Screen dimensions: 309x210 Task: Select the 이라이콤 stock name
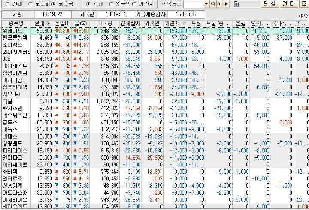click(12, 80)
